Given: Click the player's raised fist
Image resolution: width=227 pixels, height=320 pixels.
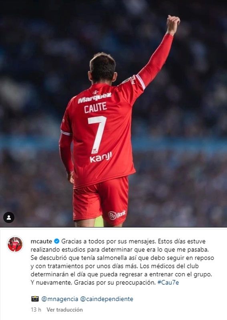Looking at the screenshot, I should 173,24.
